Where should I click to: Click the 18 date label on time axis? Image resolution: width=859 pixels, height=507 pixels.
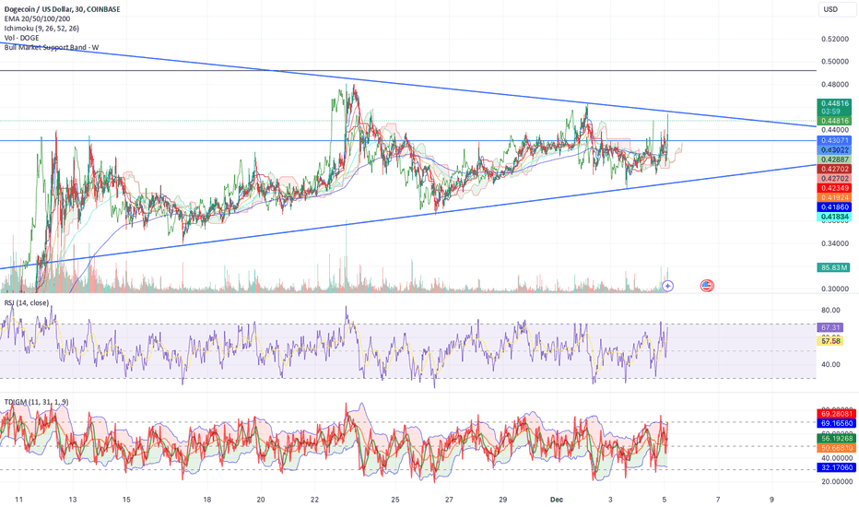207,500
